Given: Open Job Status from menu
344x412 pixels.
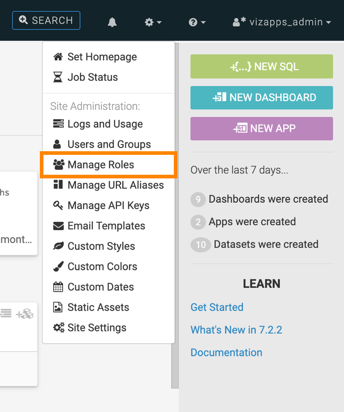Looking at the screenshot, I should [92, 77].
